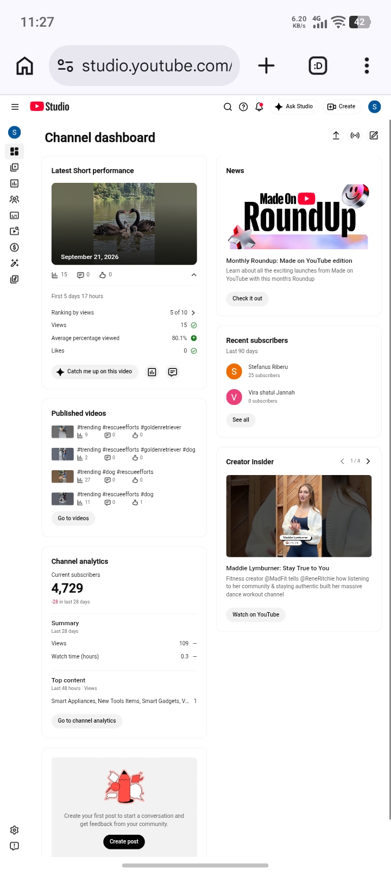Show previous Creator Insider card
The width and height of the screenshot is (391, 875).
[342, 461]
